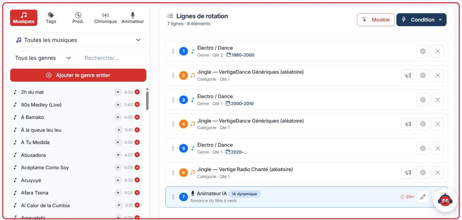The height and width of the screenshot is (220, 462).
Task: Remove line 1 Électro / Dance
Action: tap(438, 51)
